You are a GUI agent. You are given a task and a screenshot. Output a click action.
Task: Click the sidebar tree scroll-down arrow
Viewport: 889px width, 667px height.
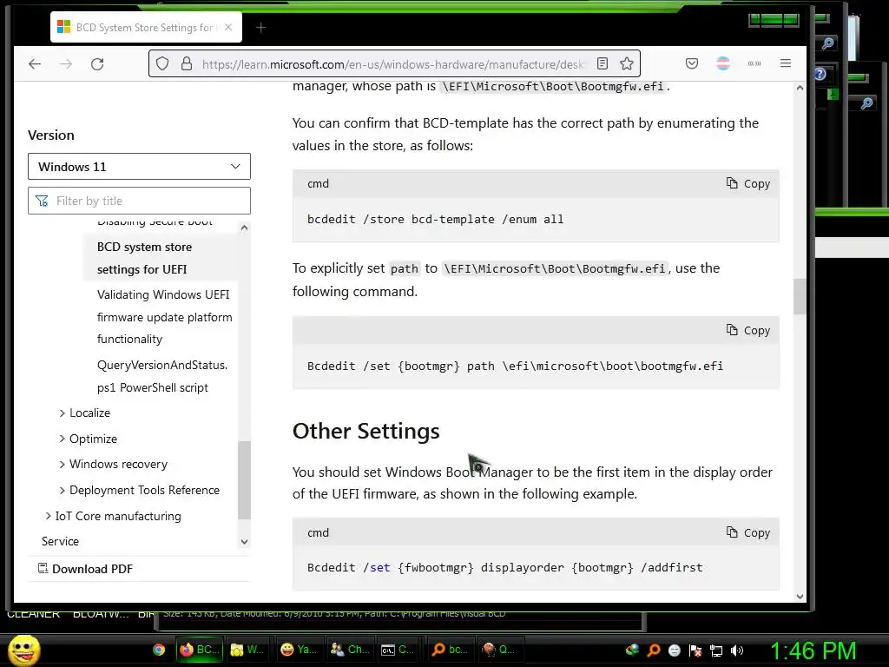point(244,542)
